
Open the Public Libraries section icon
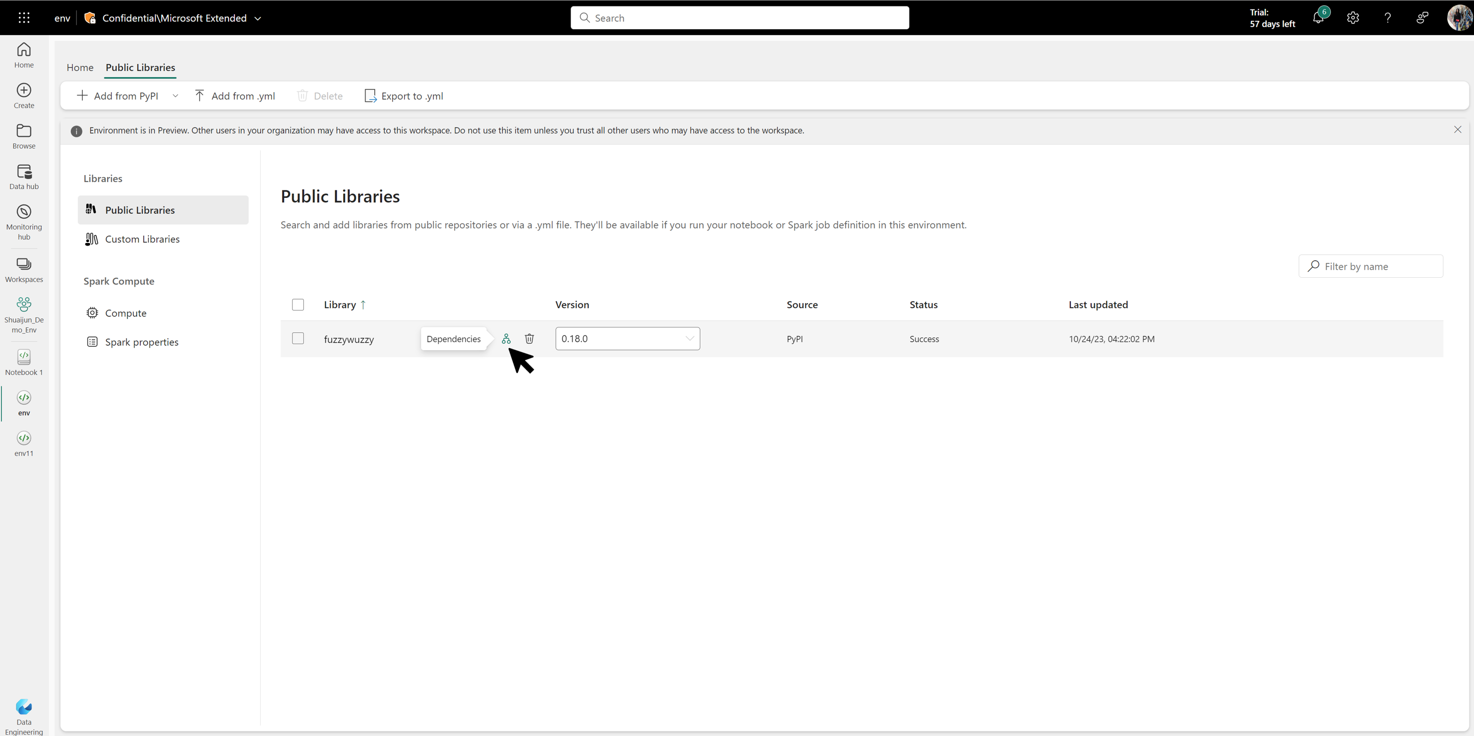(91, 209)
